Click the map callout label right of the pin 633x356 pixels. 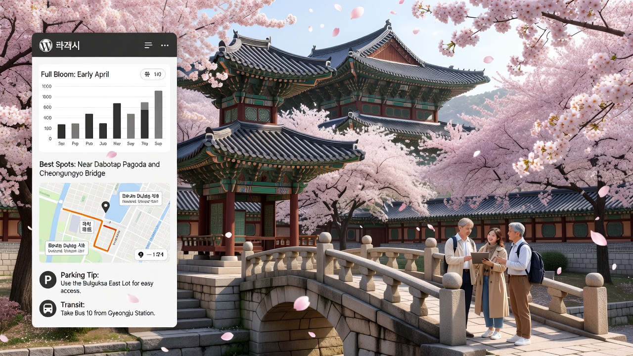pyautogui.click(x=140, y=198)
